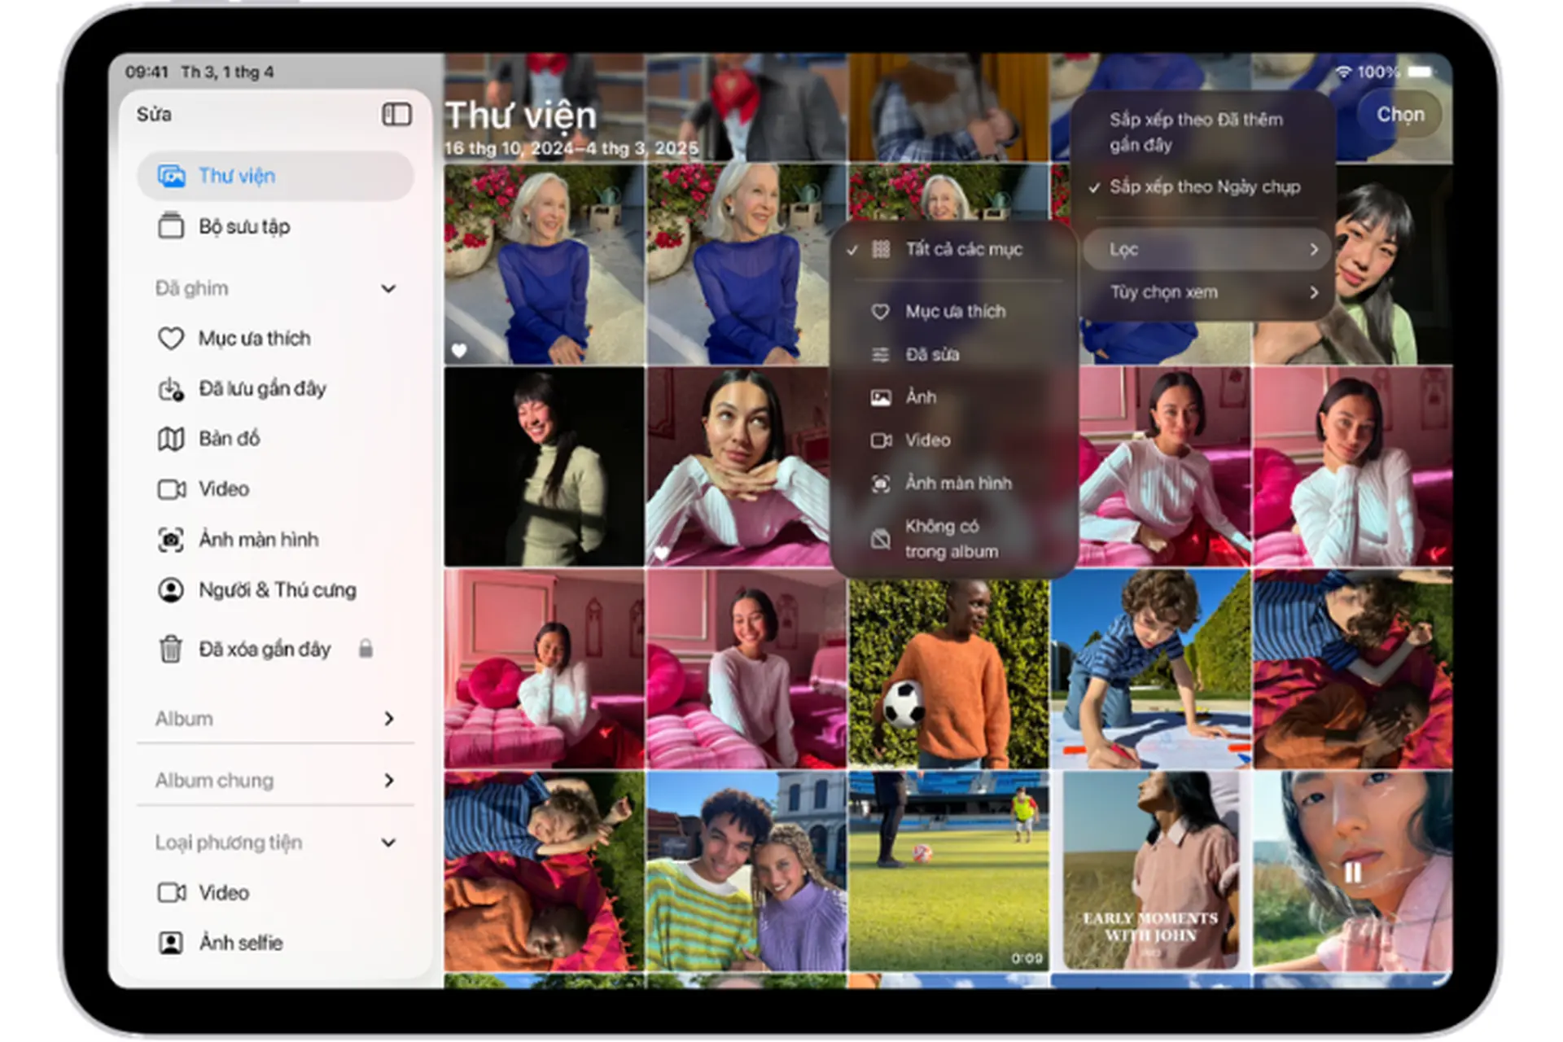Screen dimensions: 1563x1042
Task: Open Bản đồ in the sidebar
Action: pos(275,439)
